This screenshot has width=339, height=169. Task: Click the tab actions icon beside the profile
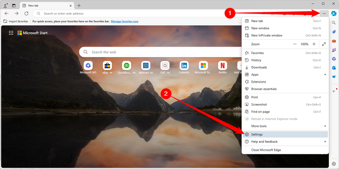point(14,6)
